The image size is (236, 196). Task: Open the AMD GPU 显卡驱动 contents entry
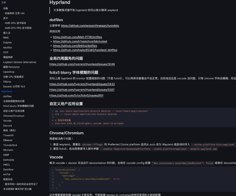[15, 23]
